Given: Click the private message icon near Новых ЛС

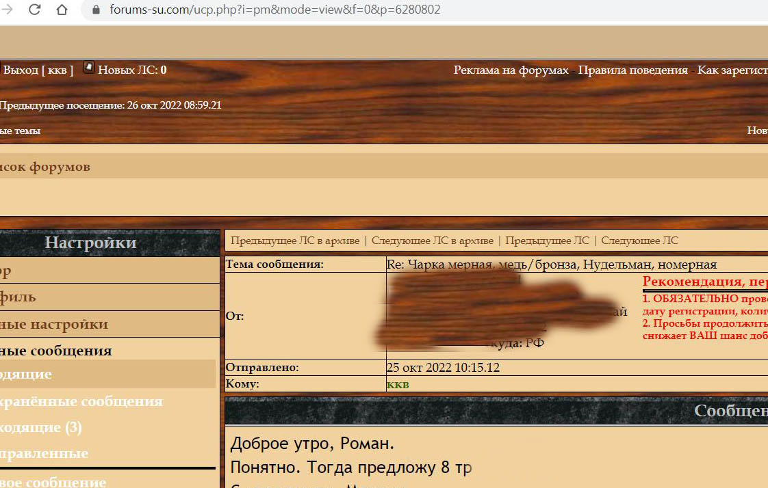Looking at the screenshot, I should [x=88, y=68].
